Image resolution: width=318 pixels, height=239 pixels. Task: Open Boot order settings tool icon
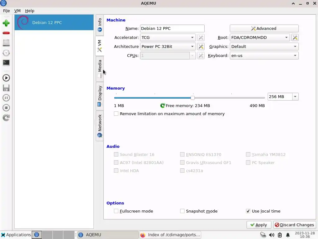(x=295, y=38)
